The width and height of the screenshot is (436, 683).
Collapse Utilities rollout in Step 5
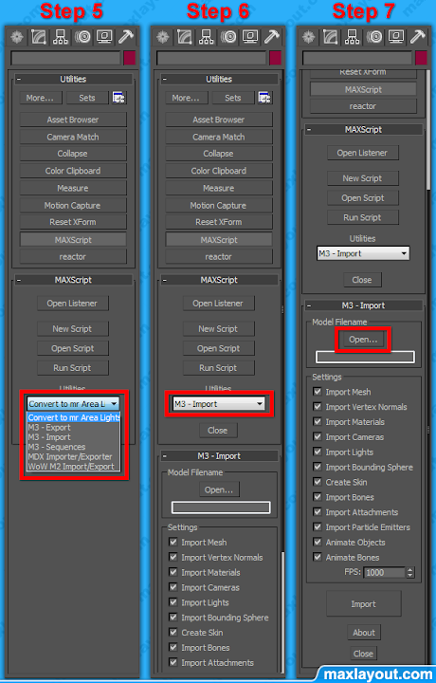point(18,80)
